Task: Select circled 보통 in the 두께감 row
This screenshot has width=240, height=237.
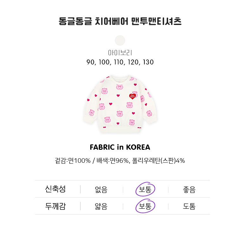Action: (x=145, y=207)
